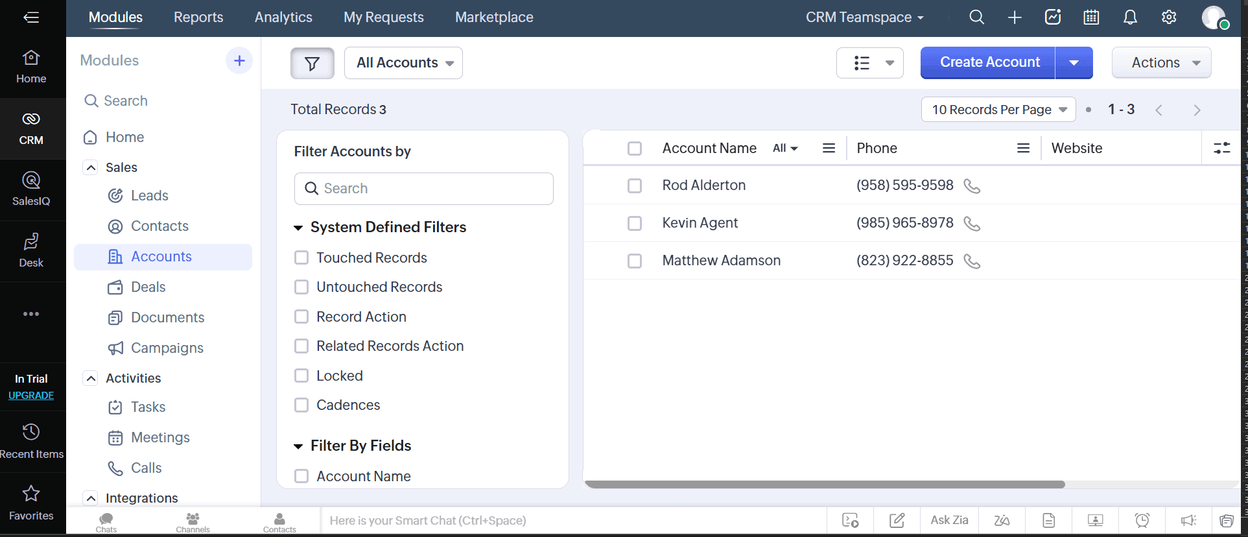Click the filter funnel icon
Image resolution: width=1248 pixels, height=537 pixels.
pos(312,63)
